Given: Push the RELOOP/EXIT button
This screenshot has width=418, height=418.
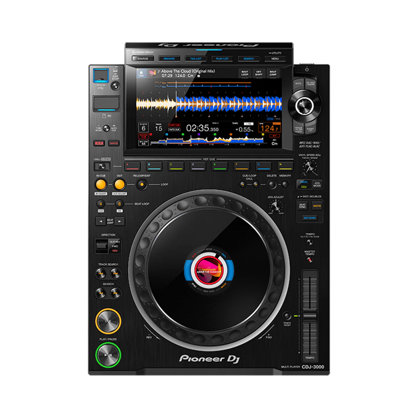Looking at the screenshot, I should click(x=141, y=184).
